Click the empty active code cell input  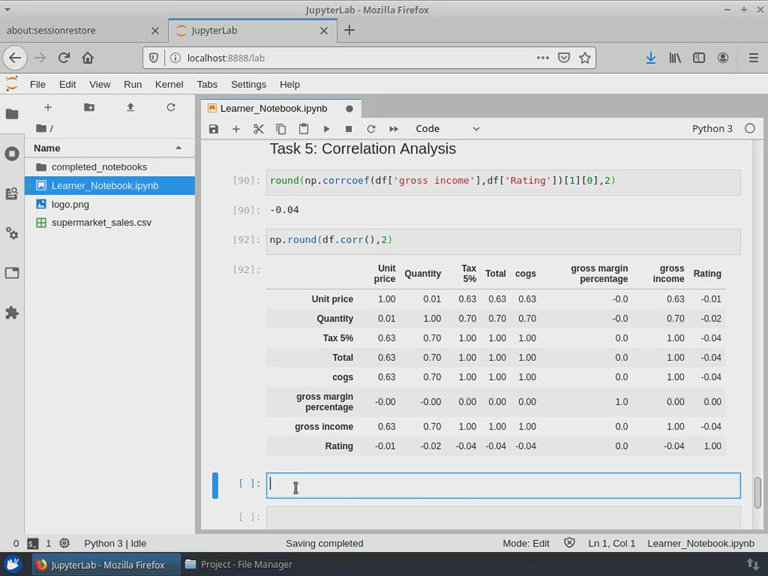coord(502,486)
